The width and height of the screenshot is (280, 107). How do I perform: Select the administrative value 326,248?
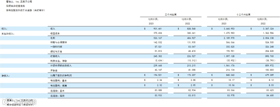(269, 47)
